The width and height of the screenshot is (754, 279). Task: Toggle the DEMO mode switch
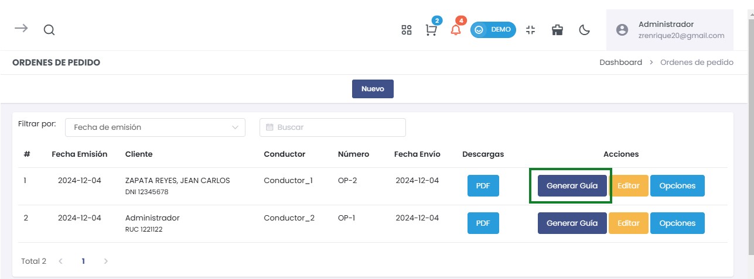coord(493,30)
